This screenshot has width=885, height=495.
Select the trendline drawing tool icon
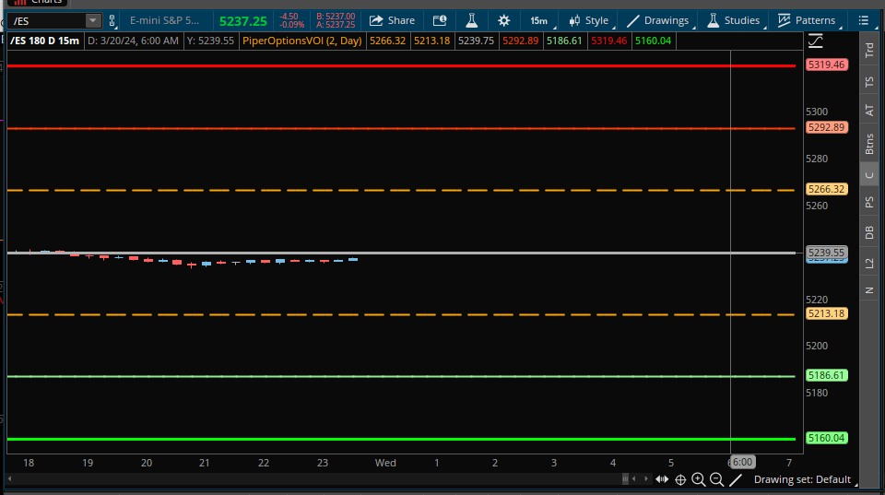pyautogui.click(x=736, y=479)
